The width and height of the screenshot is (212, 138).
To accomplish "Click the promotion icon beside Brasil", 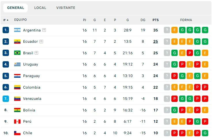I will click(36, 53).
